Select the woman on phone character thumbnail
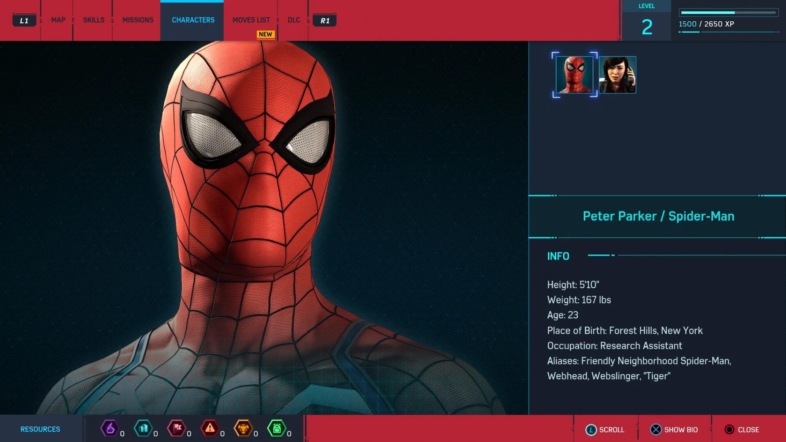 tap(617, 75)
